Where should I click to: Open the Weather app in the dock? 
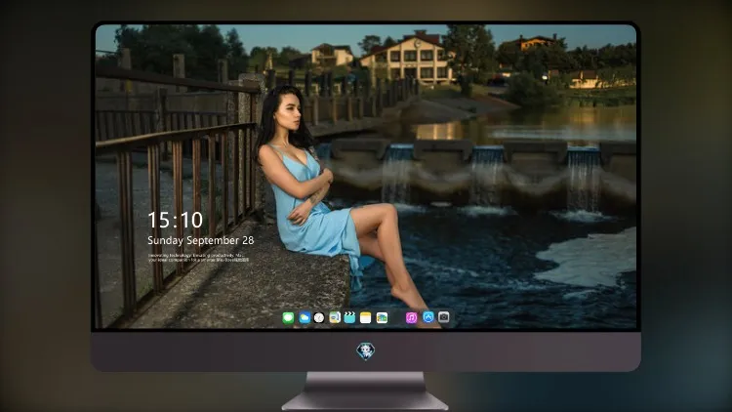pyautogui.click(x=305, y=318)
